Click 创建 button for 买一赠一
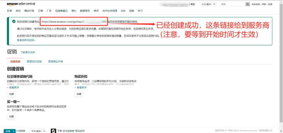This screenshot has height=133, width=283. (11, 116)
